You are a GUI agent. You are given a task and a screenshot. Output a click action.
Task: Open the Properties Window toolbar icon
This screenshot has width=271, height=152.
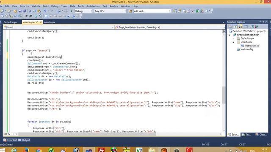click(x=180, y=11)
